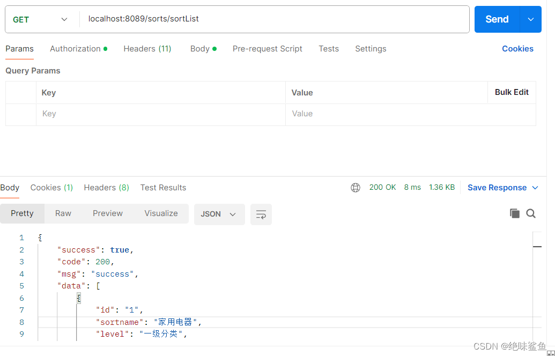This screenshot has width=555, height=356.
Task: Expand the Save Response dropdown
Action: pyautogui.click(x=535, y=187)
